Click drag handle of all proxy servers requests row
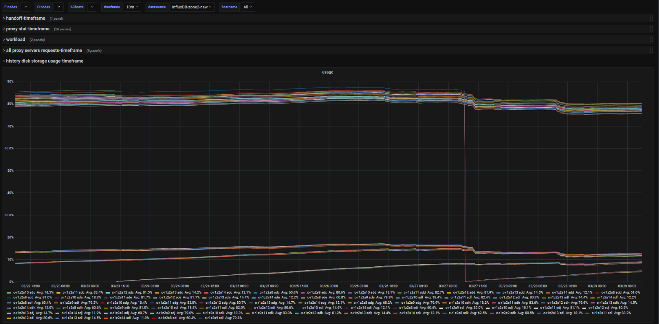659x324 pixels. point(651,50)
